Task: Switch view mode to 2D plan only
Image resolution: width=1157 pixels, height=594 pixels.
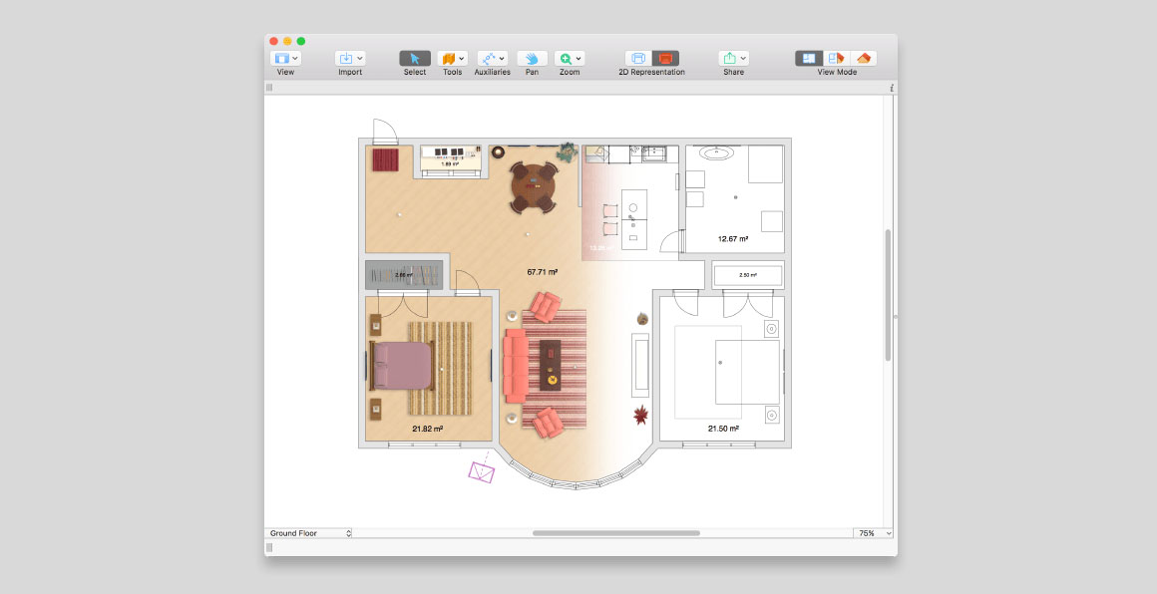Action: point(809,58)
